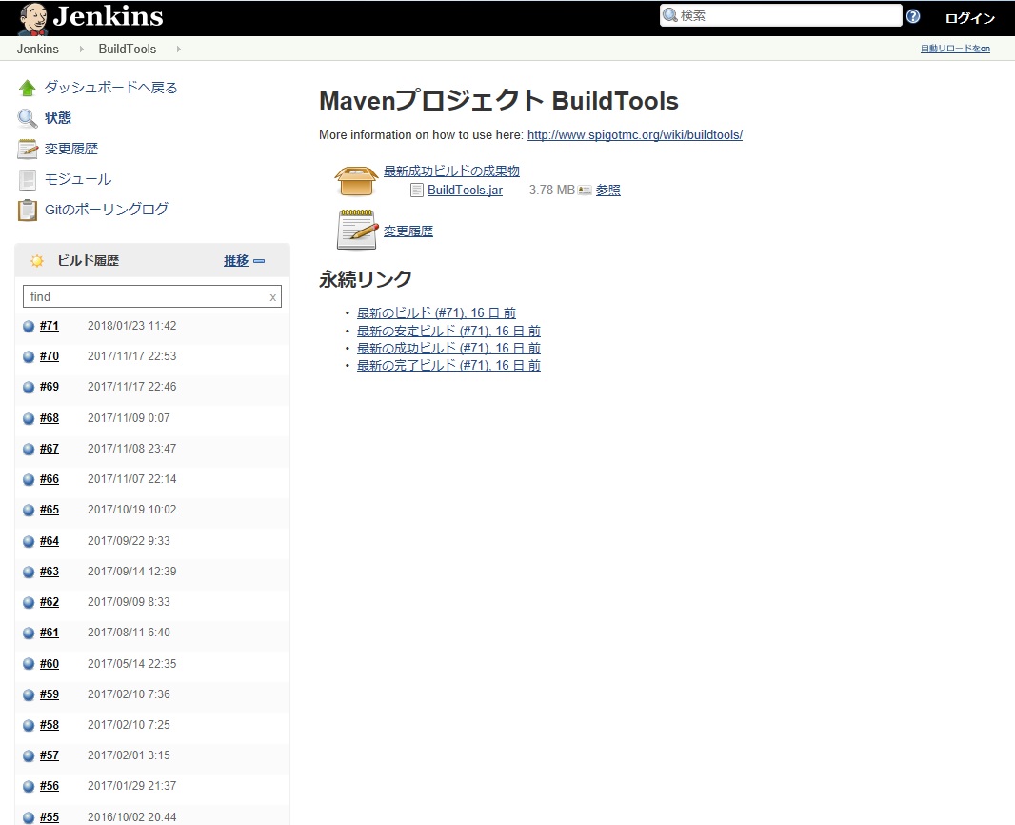Screen dimensions: 1015x825
Task: Click the file icon beside BuildTools.jar
Action: (417, 191)
